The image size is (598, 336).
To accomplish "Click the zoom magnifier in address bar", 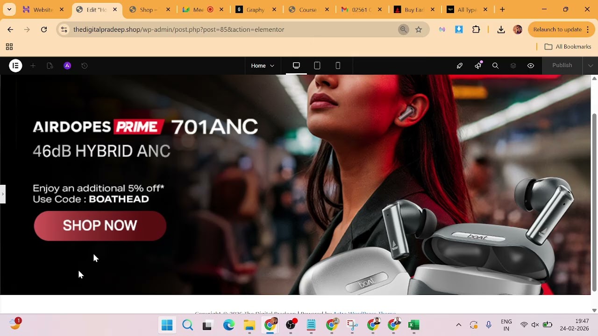I will tap(404, 29).
